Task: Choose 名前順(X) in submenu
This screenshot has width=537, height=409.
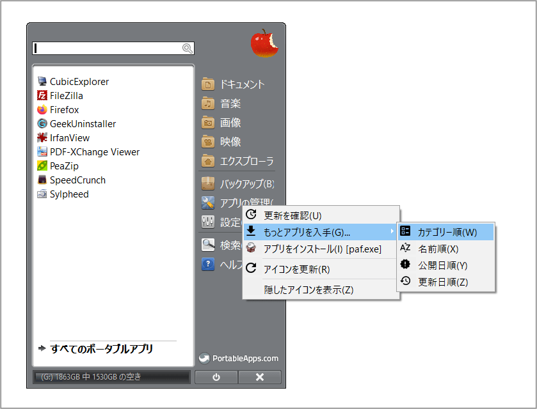Action: [x=446, y=249]
